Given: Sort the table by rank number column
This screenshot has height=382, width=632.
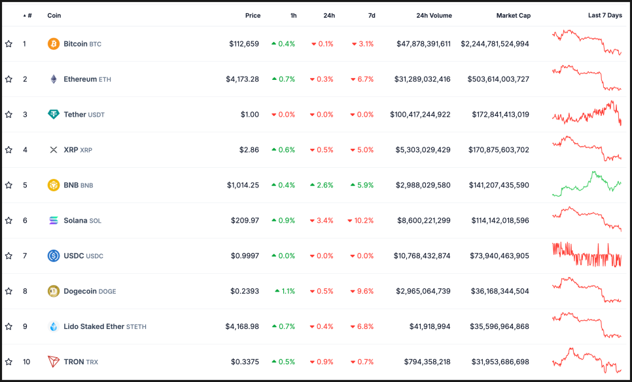Looking at the screenshot, I should [27, 15].
